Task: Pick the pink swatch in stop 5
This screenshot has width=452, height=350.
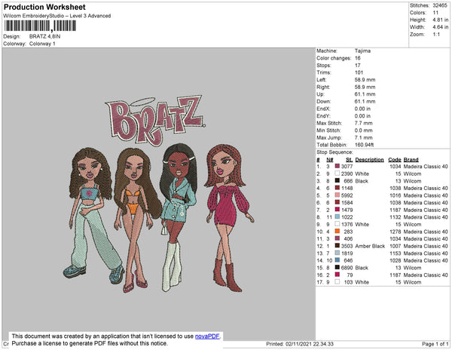Action: coord(337,195)
